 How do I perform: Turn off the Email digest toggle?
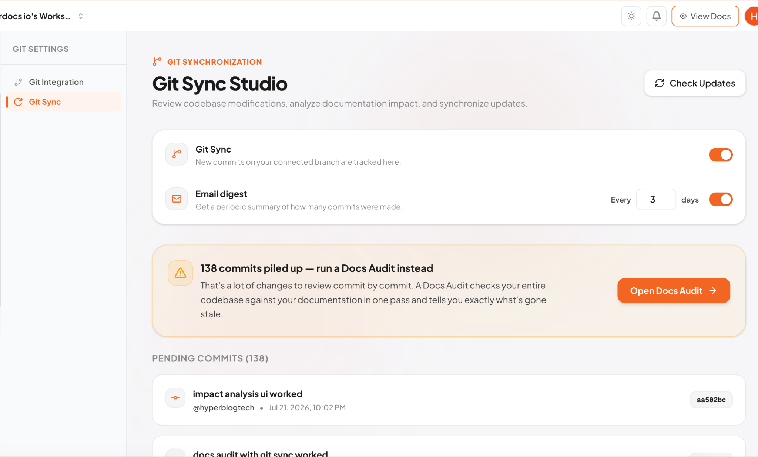pyautogui.click(x=721, y=199)
